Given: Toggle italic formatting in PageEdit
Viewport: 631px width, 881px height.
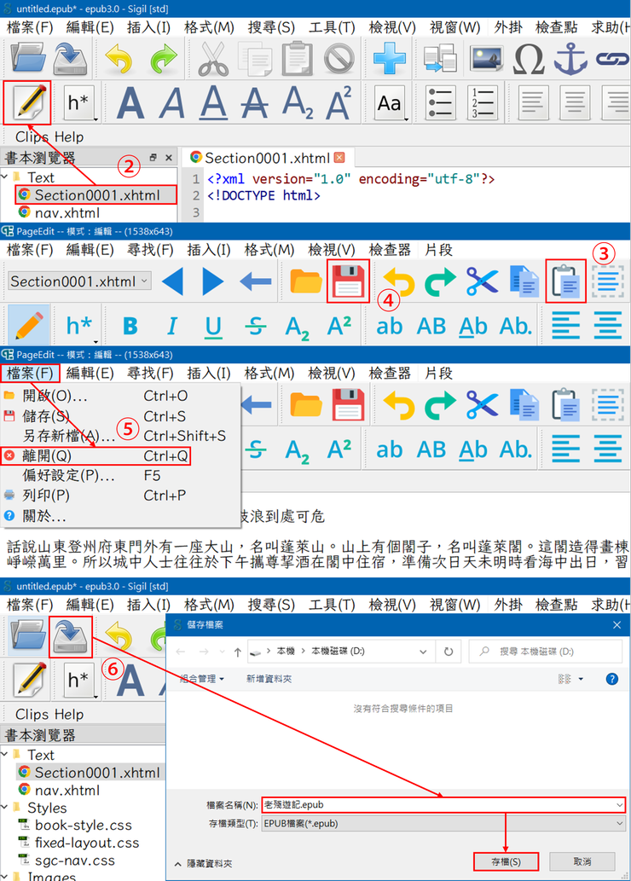Looking at the screenshot, I should 172,326.
